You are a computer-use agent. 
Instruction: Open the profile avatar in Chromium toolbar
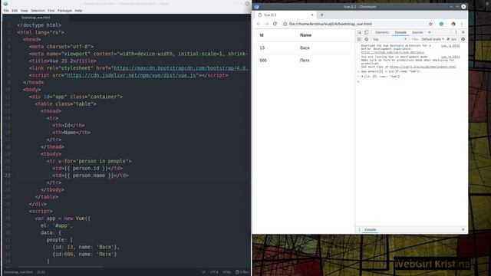click(453, 24)
